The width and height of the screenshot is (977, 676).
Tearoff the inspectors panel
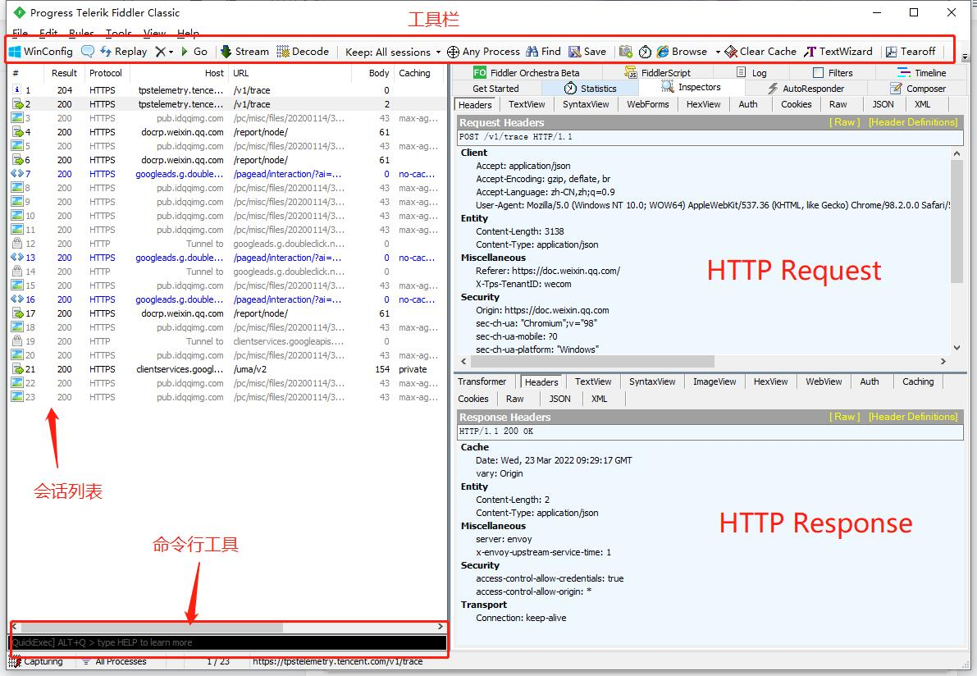click(x=911, y=52)
